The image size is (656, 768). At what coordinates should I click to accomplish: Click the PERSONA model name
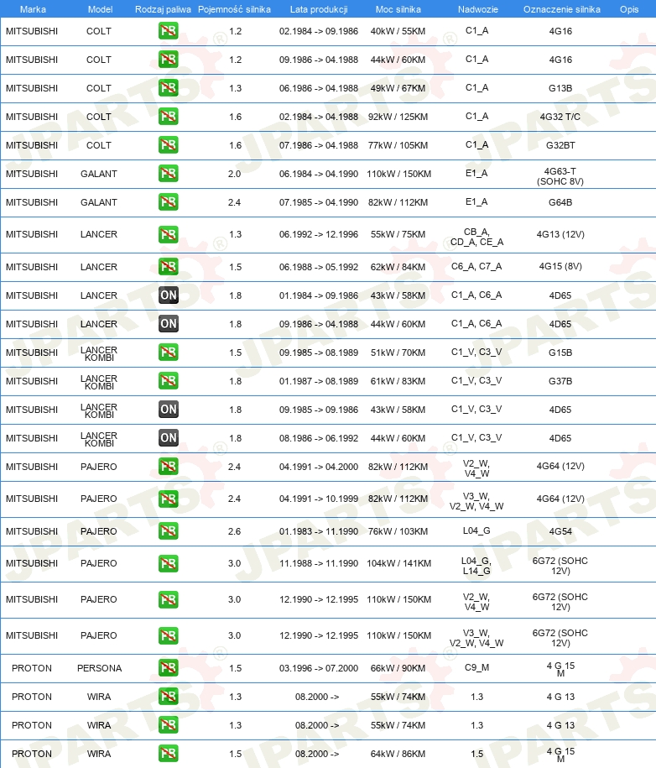(x=99, y=668)
